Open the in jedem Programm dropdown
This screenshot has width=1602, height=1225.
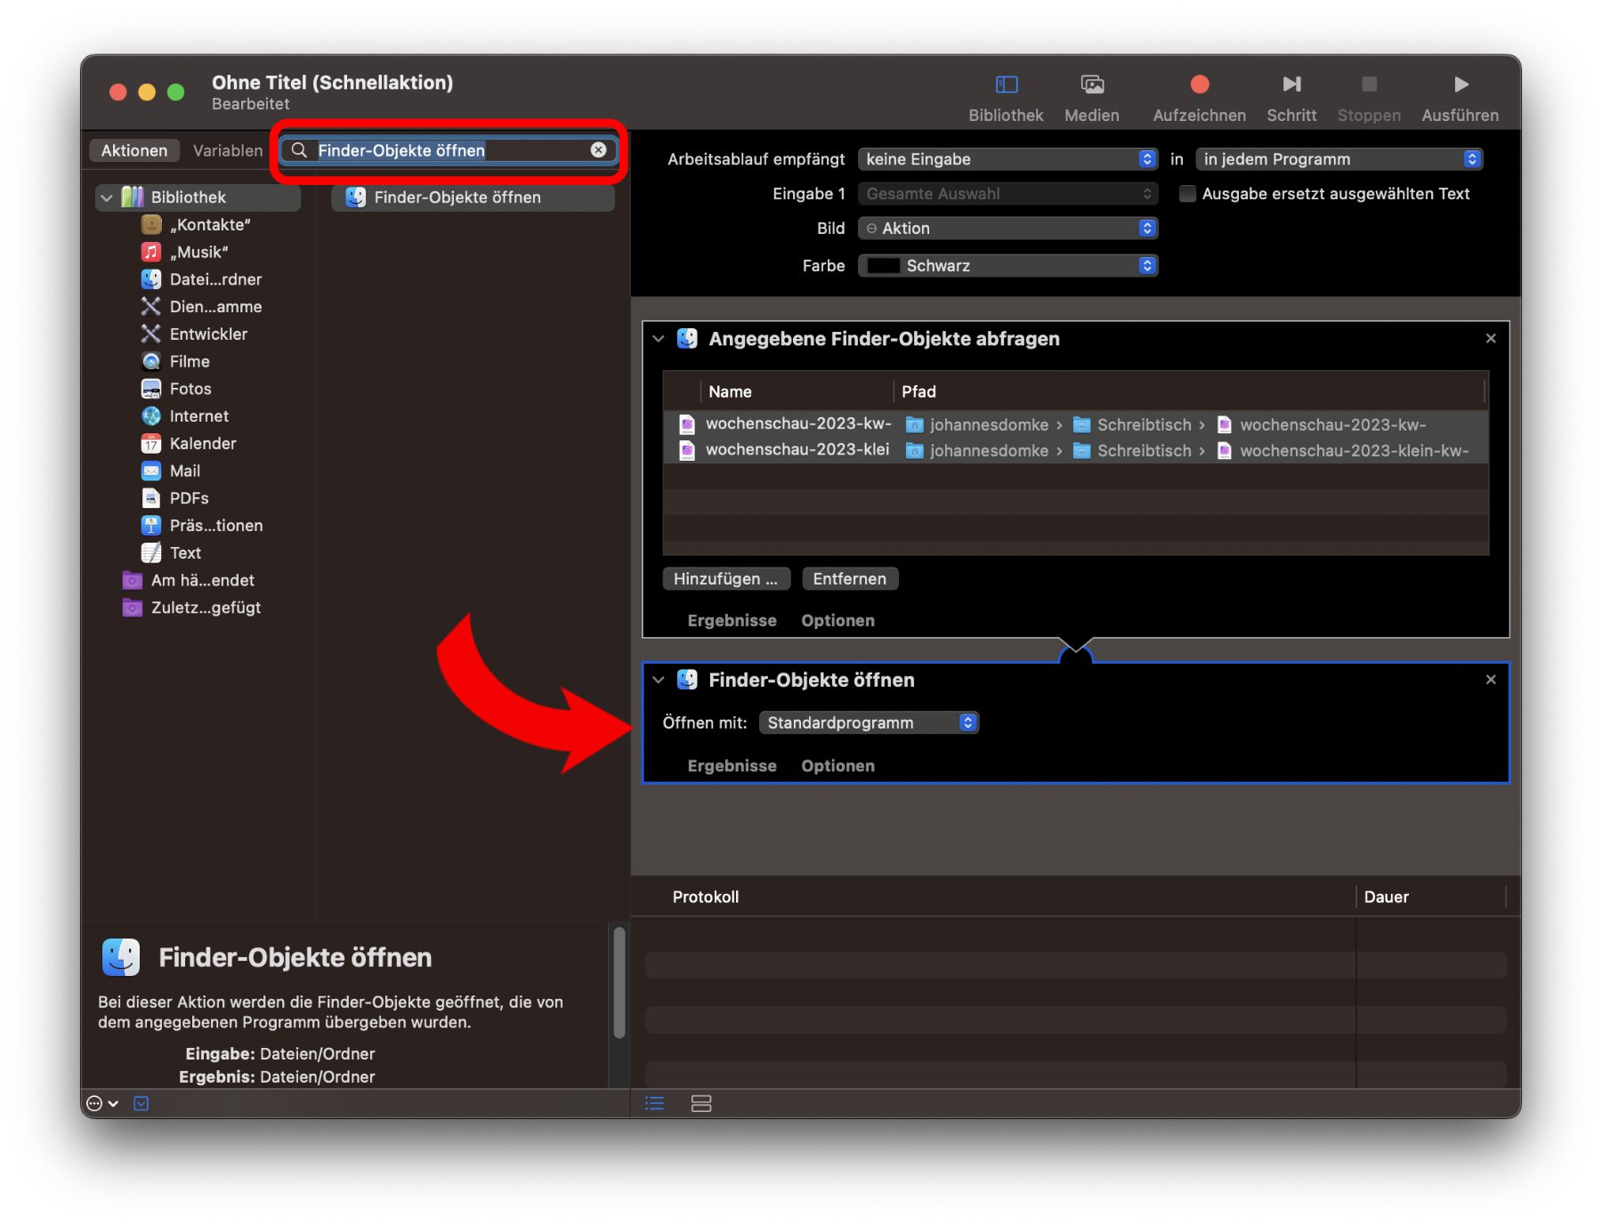point(1339,159)
